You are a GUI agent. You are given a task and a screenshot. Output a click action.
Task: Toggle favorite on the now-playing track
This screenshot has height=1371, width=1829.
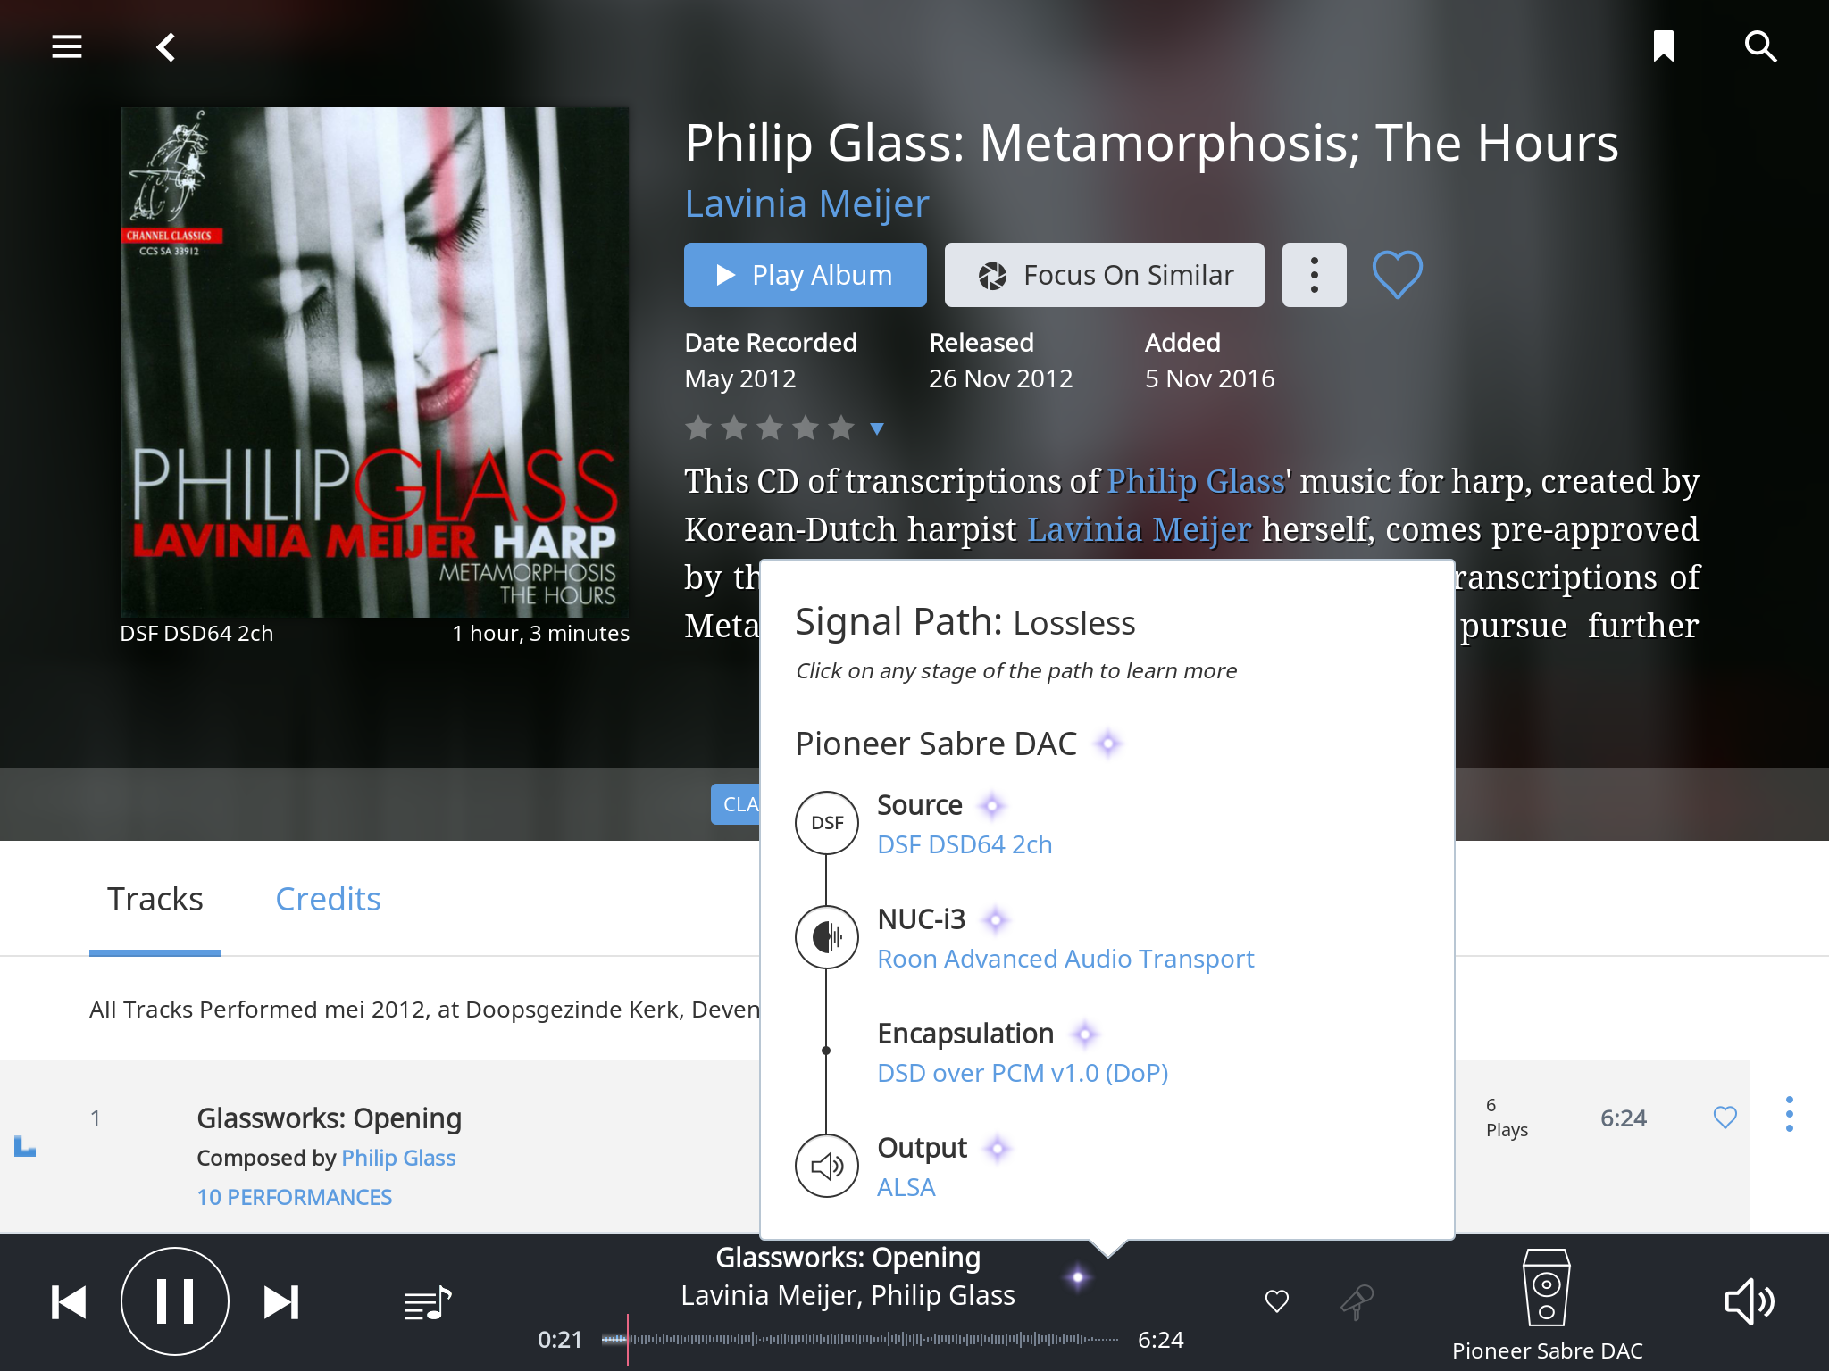tap(1277, 1301)
